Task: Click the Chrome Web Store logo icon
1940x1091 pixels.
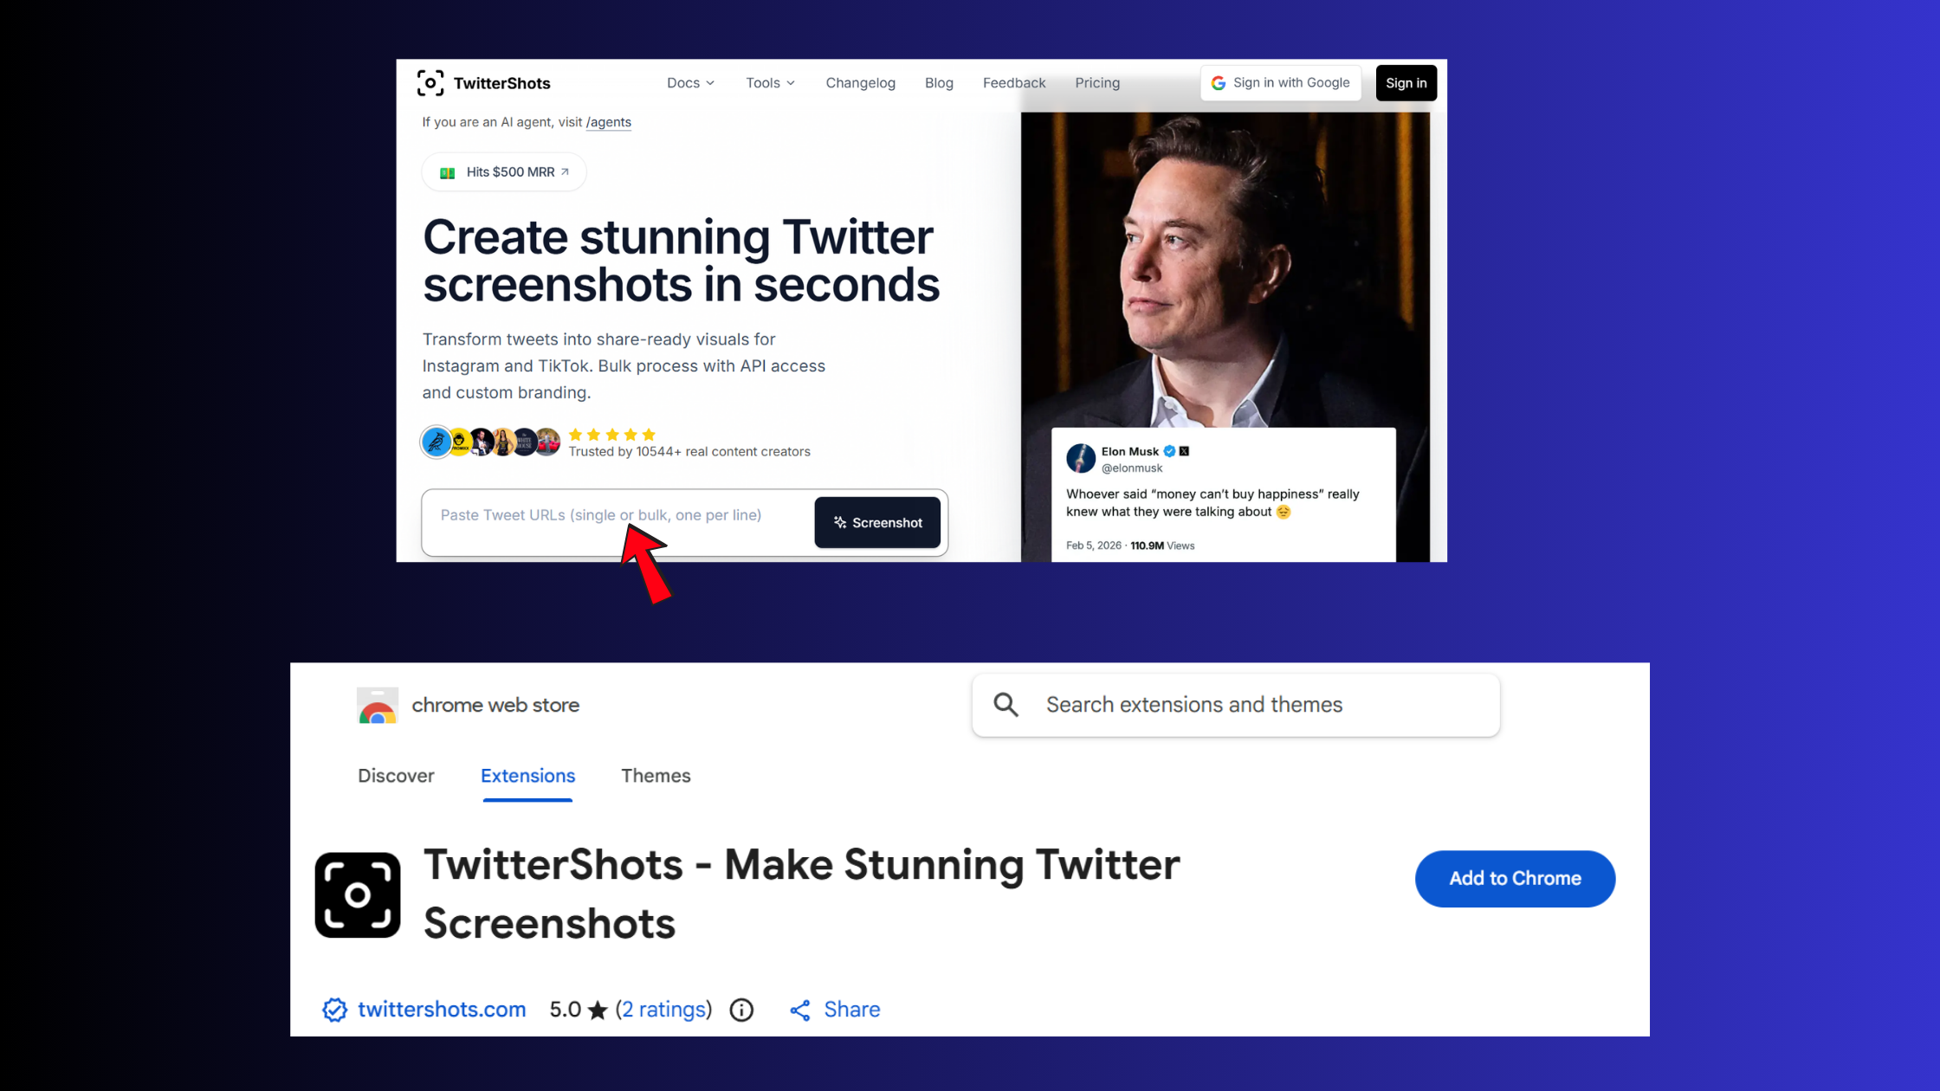Action: pyautogui.click(x=378, y=706)
